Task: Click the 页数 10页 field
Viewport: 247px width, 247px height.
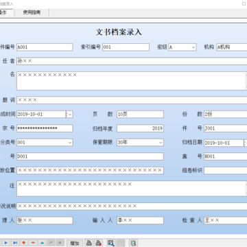Action: coord(140,115)
